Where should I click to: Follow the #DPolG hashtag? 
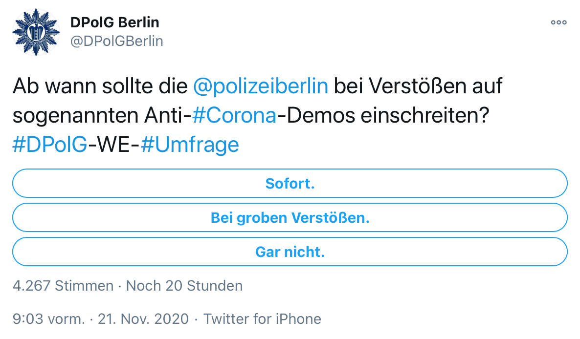50,145
